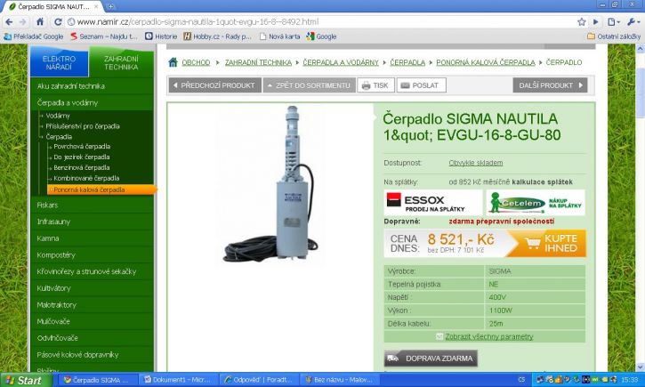Click Doprava zdarma button
This screenshot has width=645, height=387.
(431, 359)
